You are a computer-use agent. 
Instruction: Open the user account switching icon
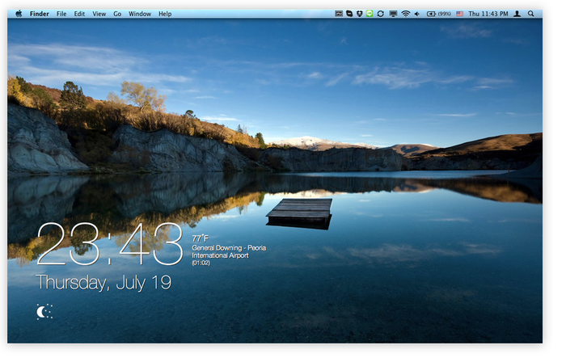pyautogui.click(x=517, y=14)
